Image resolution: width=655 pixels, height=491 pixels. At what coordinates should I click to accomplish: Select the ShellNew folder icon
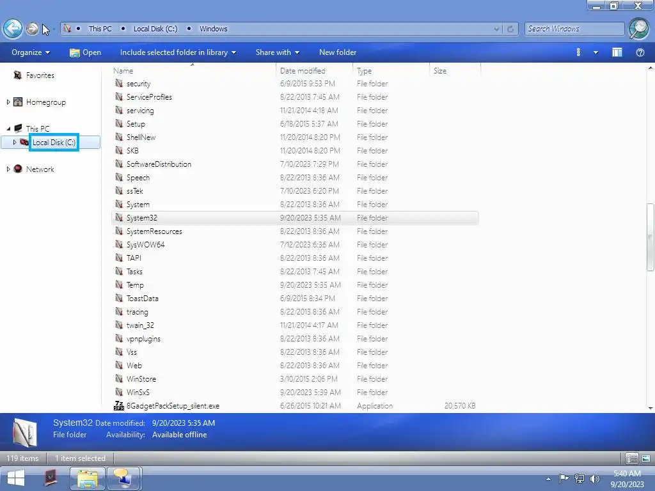[119, 137]
